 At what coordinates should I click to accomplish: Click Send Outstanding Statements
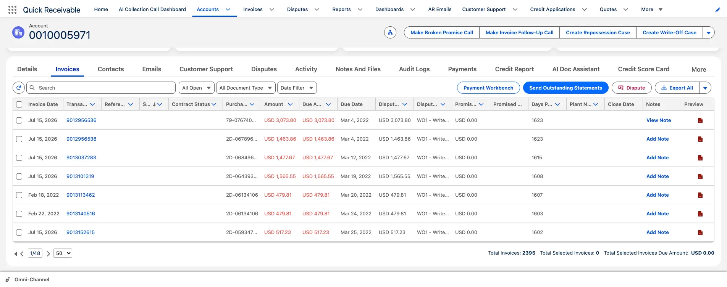[565, 88]
